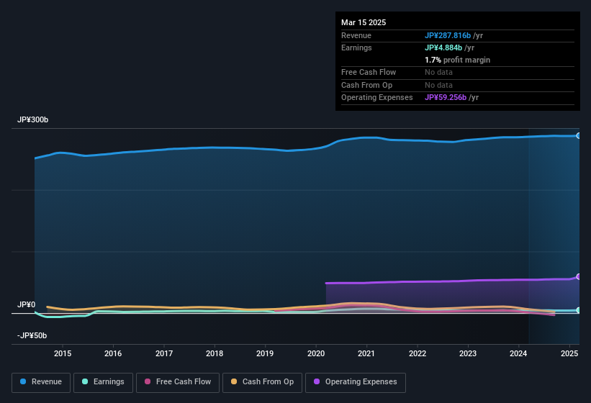This screenshot has width=591, height=403.
Task: Click the Earnings line endpoint marker
Action: 578,310
